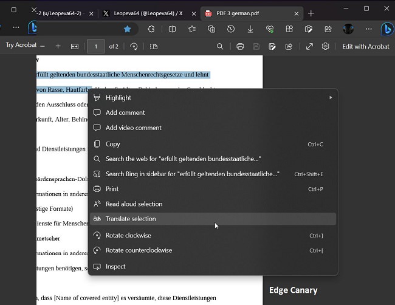
Task: Choose Read aloud selection menu entry
Action: (x=134, y=204)
